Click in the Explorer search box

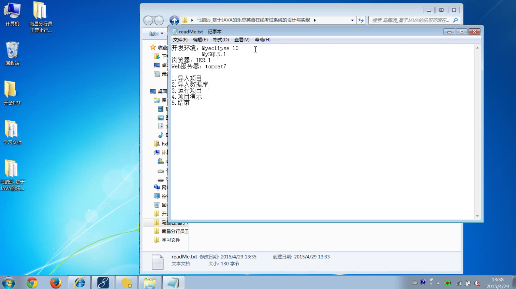coord(410,20)
